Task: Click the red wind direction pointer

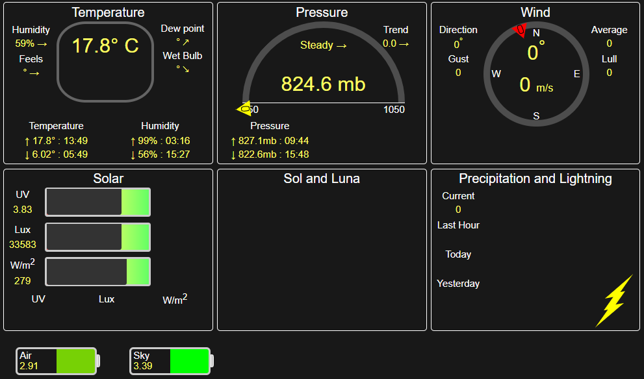Action: pos(520,30)
